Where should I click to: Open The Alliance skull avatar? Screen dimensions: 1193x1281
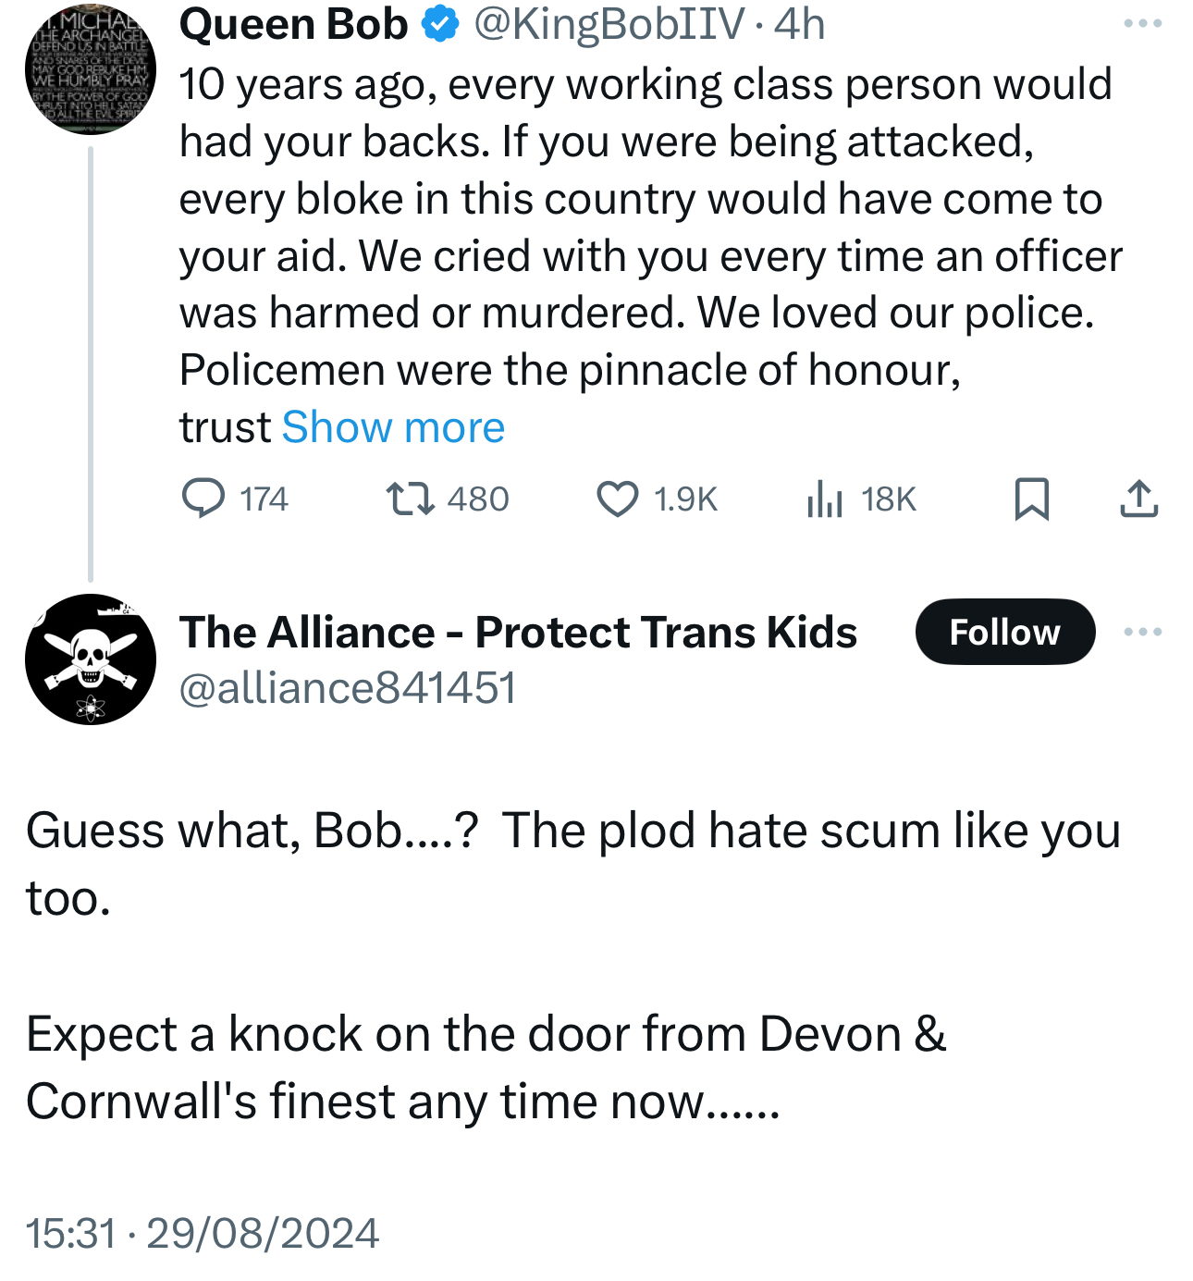pyautogui.click(x=90, y=659)
